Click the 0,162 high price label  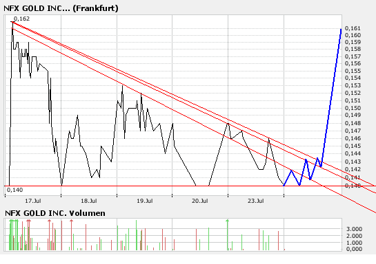(21, 19)
